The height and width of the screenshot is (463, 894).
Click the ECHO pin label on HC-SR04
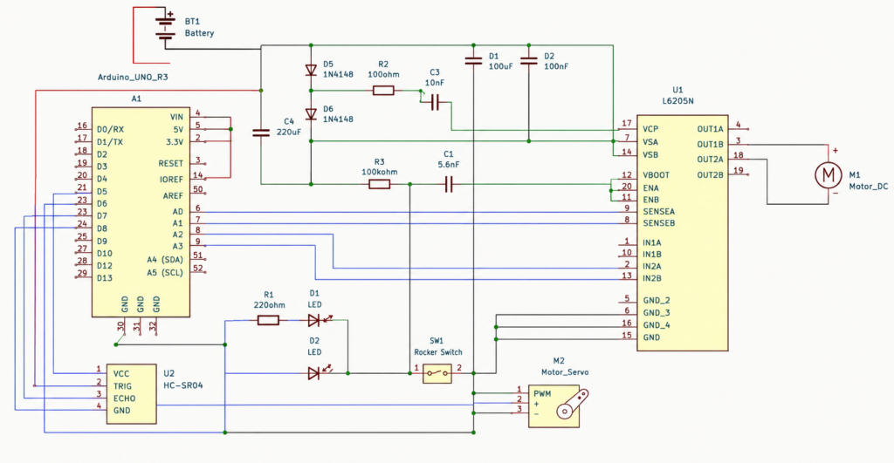pyautogui.click(x=124, y=398)
